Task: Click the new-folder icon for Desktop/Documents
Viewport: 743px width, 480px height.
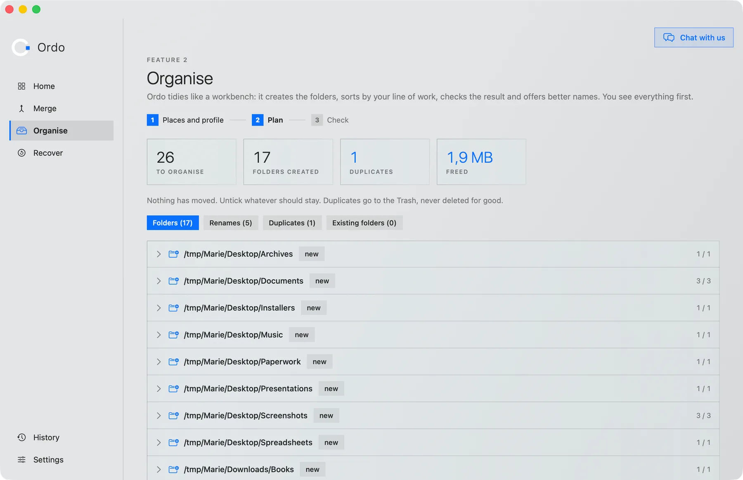Action: [174, 280]
